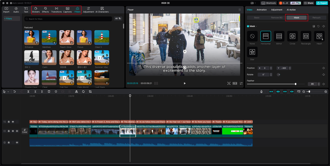Open the Transitions panel
The width and height of the screenshot is (330, 166).
[x=56, y=10]
